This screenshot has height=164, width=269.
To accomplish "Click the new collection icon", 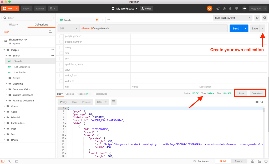I will [x=50, y=32].
